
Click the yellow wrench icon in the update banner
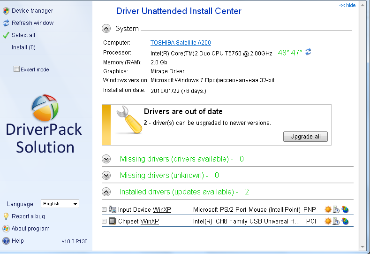click(129, 120)
